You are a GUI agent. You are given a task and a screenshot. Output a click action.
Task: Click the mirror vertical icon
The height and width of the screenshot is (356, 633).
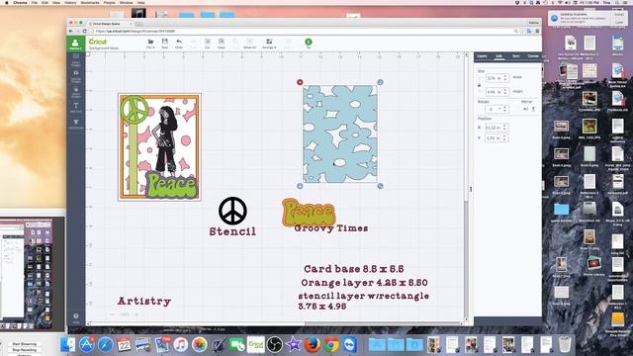pos(533,109)
